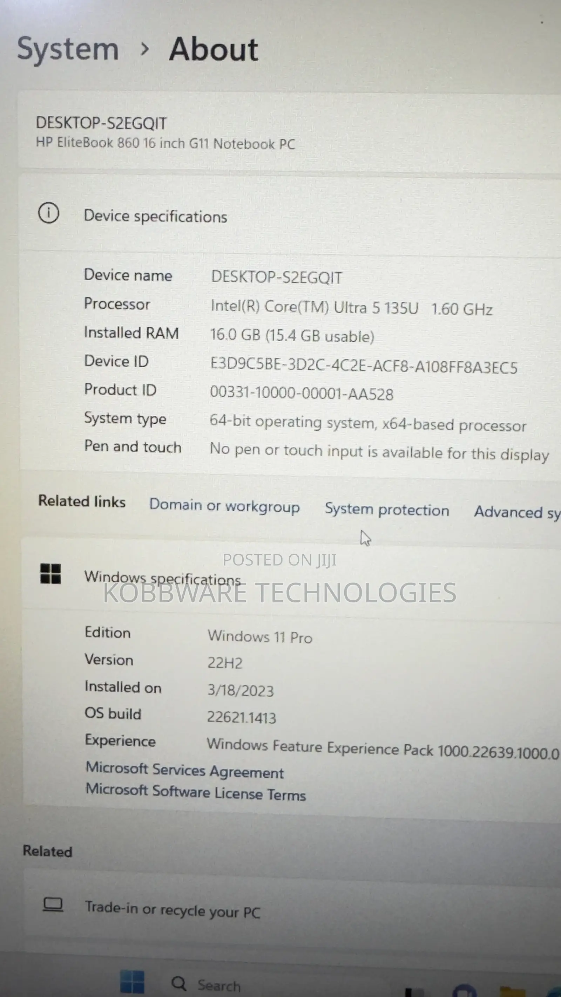Select the No pen or touch input text
The width and height of the screenshot is (561, 997).
pyautogui.click(x=379, y=452)
